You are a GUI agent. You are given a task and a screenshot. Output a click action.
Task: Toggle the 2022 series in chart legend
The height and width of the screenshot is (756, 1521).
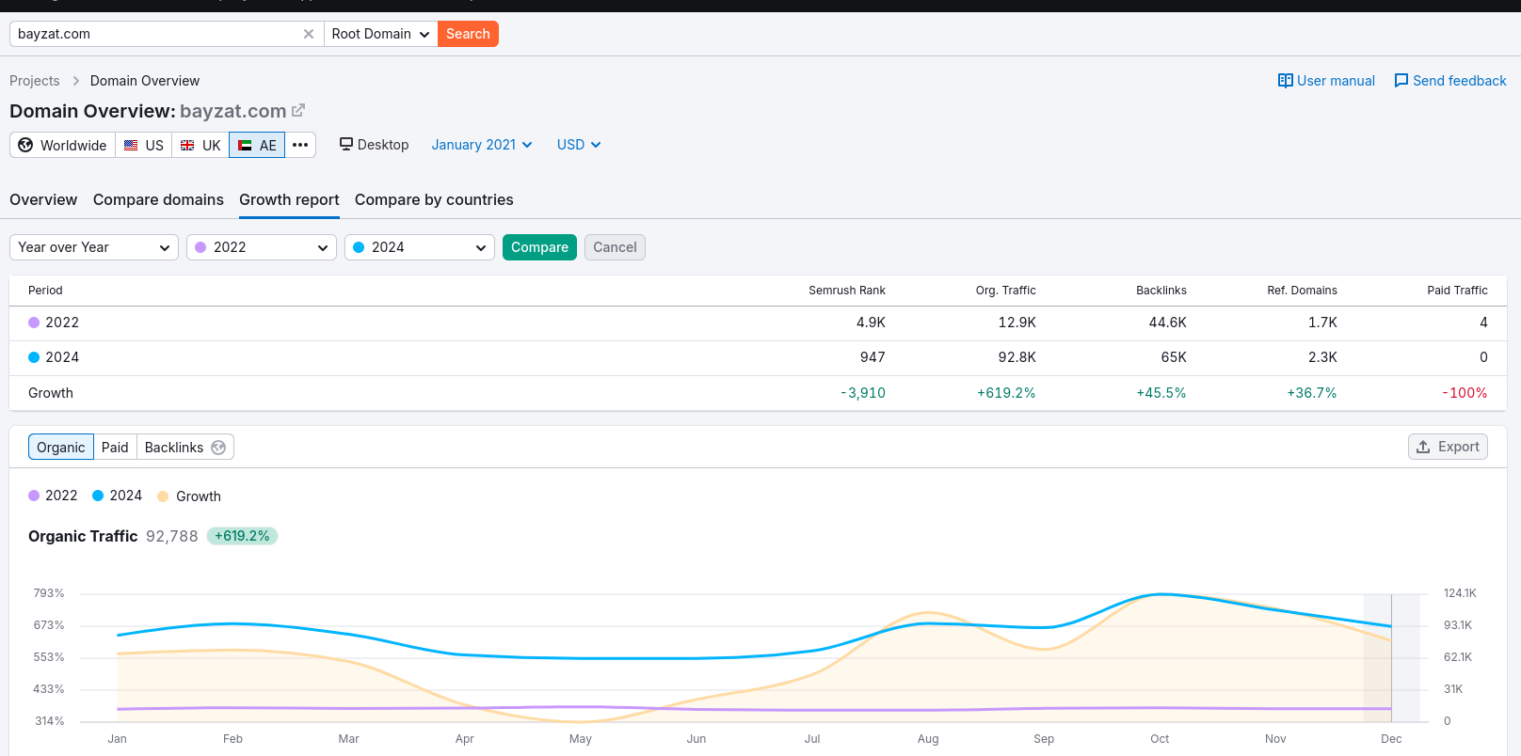(x=53, y=496)
